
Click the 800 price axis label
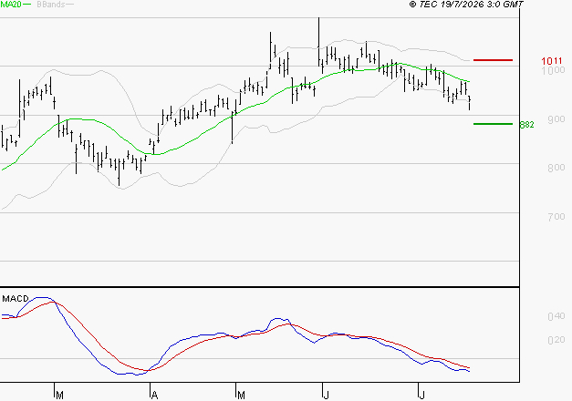pyautogui.click(x=556, y=168)
